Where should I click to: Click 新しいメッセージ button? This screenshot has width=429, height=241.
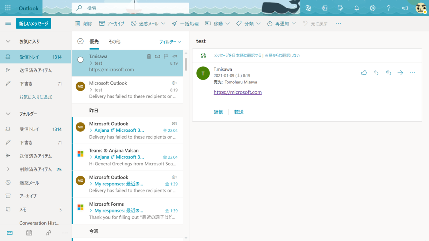click(x=33, y=24)
